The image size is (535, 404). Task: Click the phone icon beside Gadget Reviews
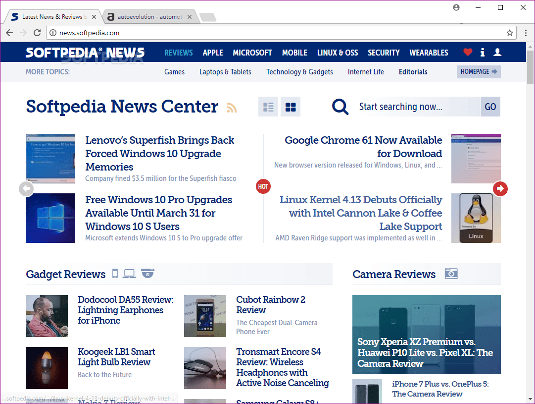tap(115, 274)
